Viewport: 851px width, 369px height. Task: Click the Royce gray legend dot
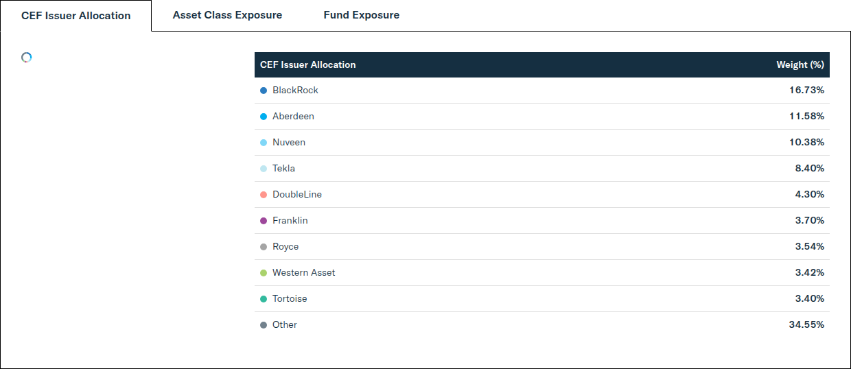pyautogui.click(x=264, y=247)
